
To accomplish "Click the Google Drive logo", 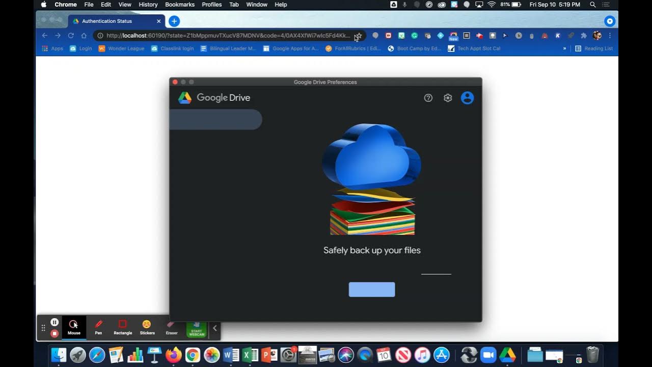I will coord(214,98).
